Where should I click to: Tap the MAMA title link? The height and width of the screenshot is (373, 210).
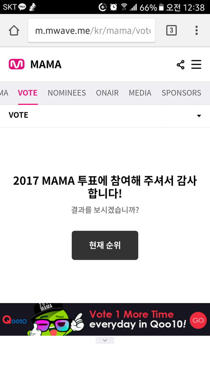click(x=46, y=64)
